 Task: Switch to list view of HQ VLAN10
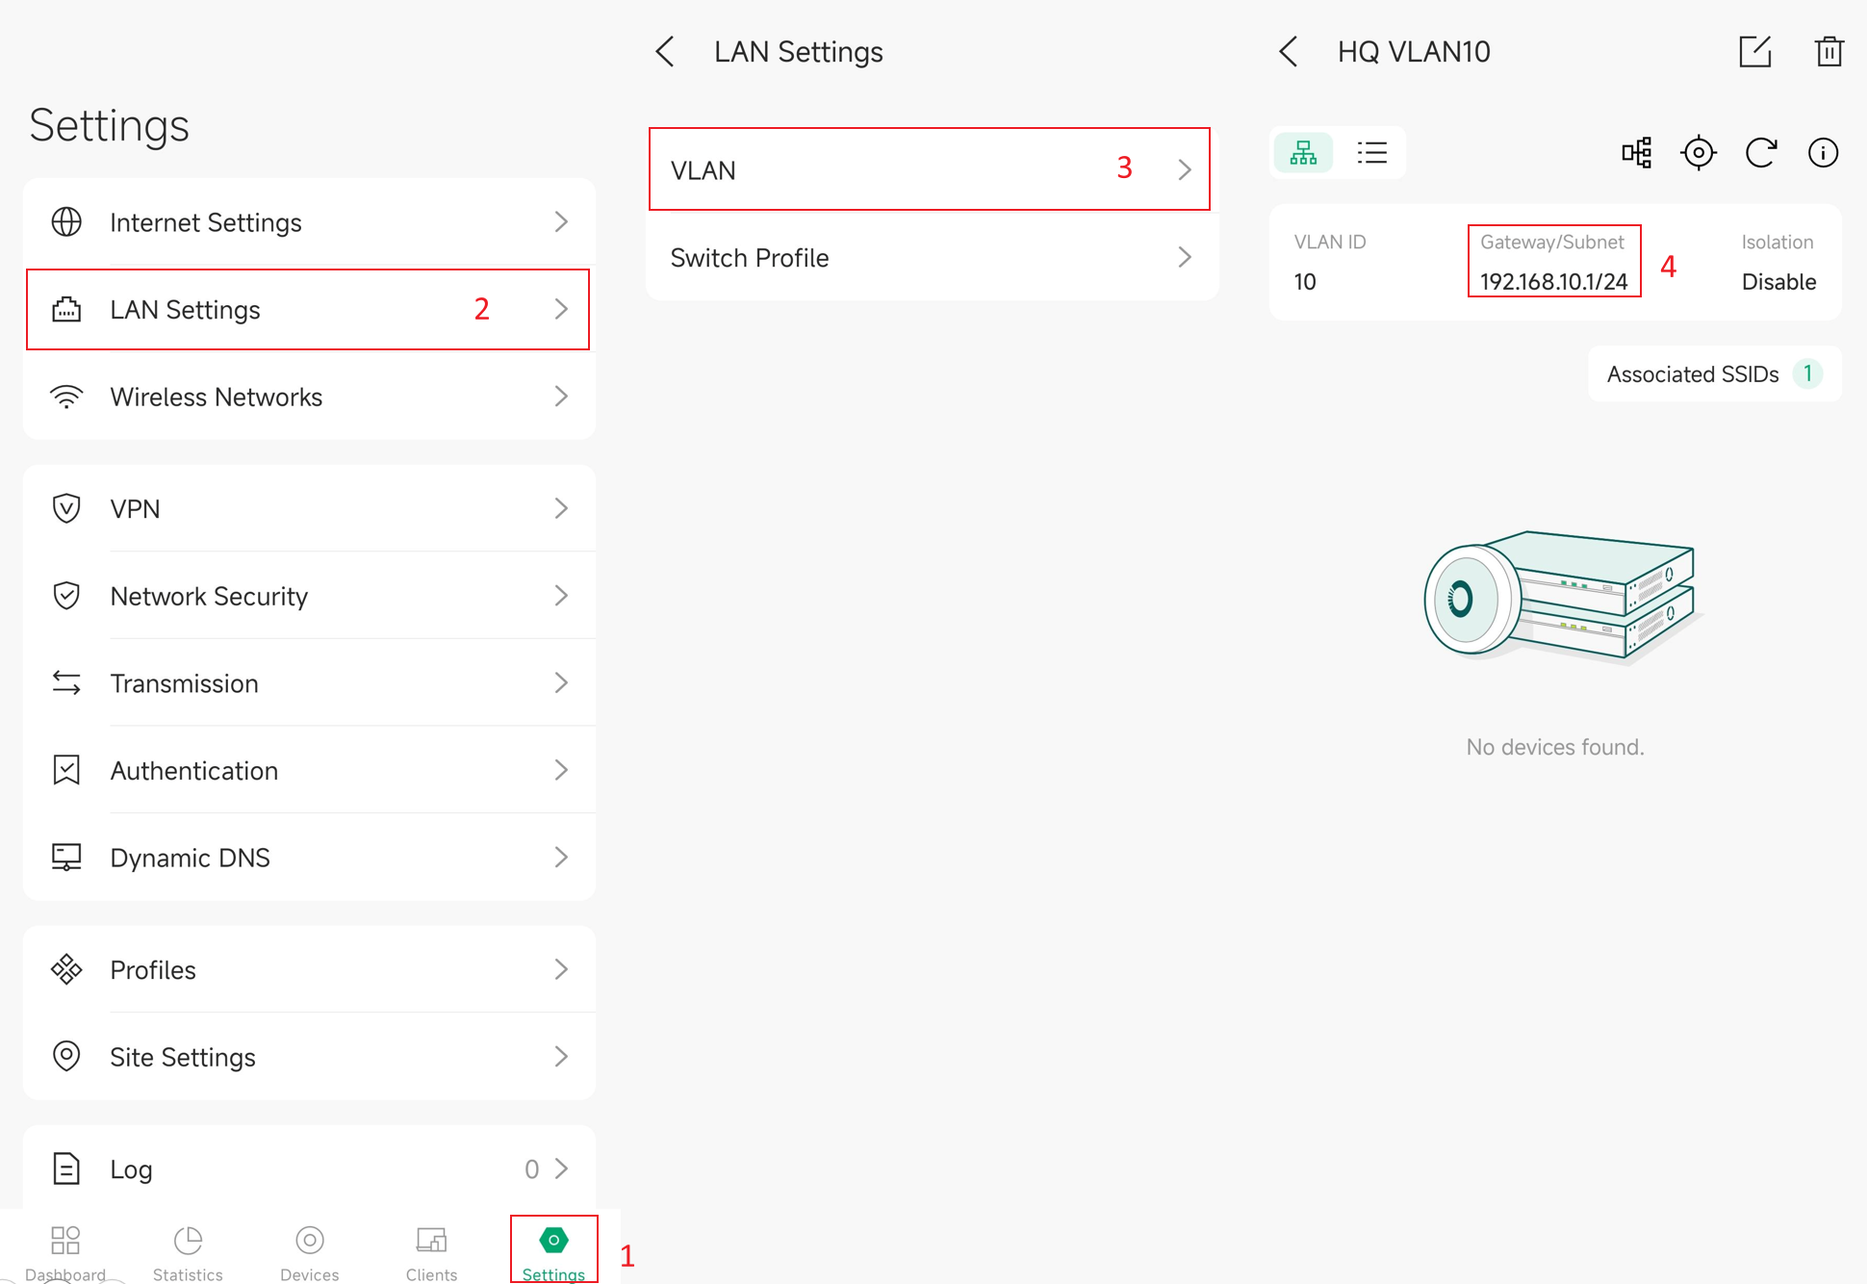1370,152
